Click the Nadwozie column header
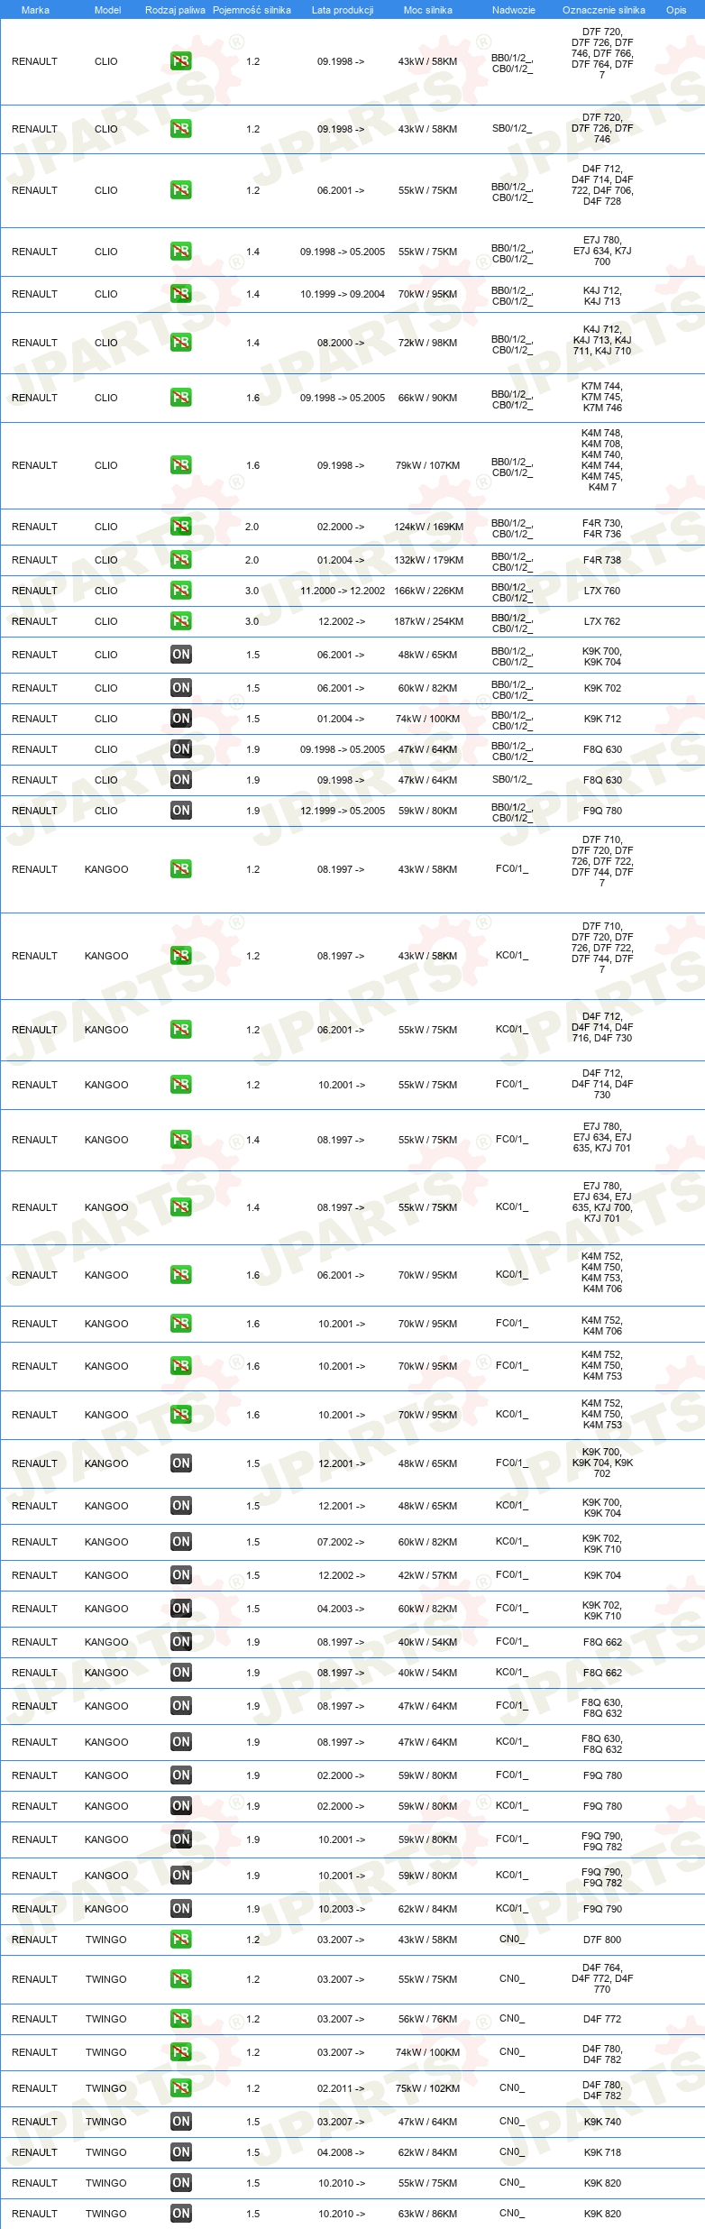This screenshot has height=2229, width=705. coord(514,10)
